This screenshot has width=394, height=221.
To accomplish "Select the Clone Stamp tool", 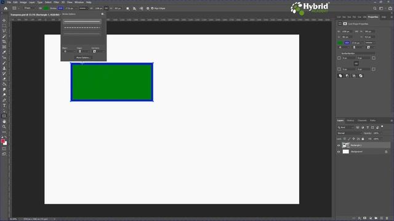I will coord(4,68).
